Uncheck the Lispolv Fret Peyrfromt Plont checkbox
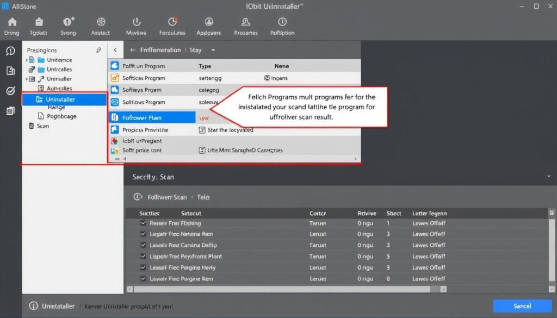Image resolution: width=557 pixels, height=318 pixels. pos(143,256)
